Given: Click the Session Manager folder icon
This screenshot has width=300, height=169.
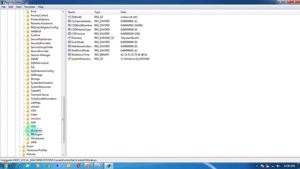Looking at the screenshot, I should [28, 55].
